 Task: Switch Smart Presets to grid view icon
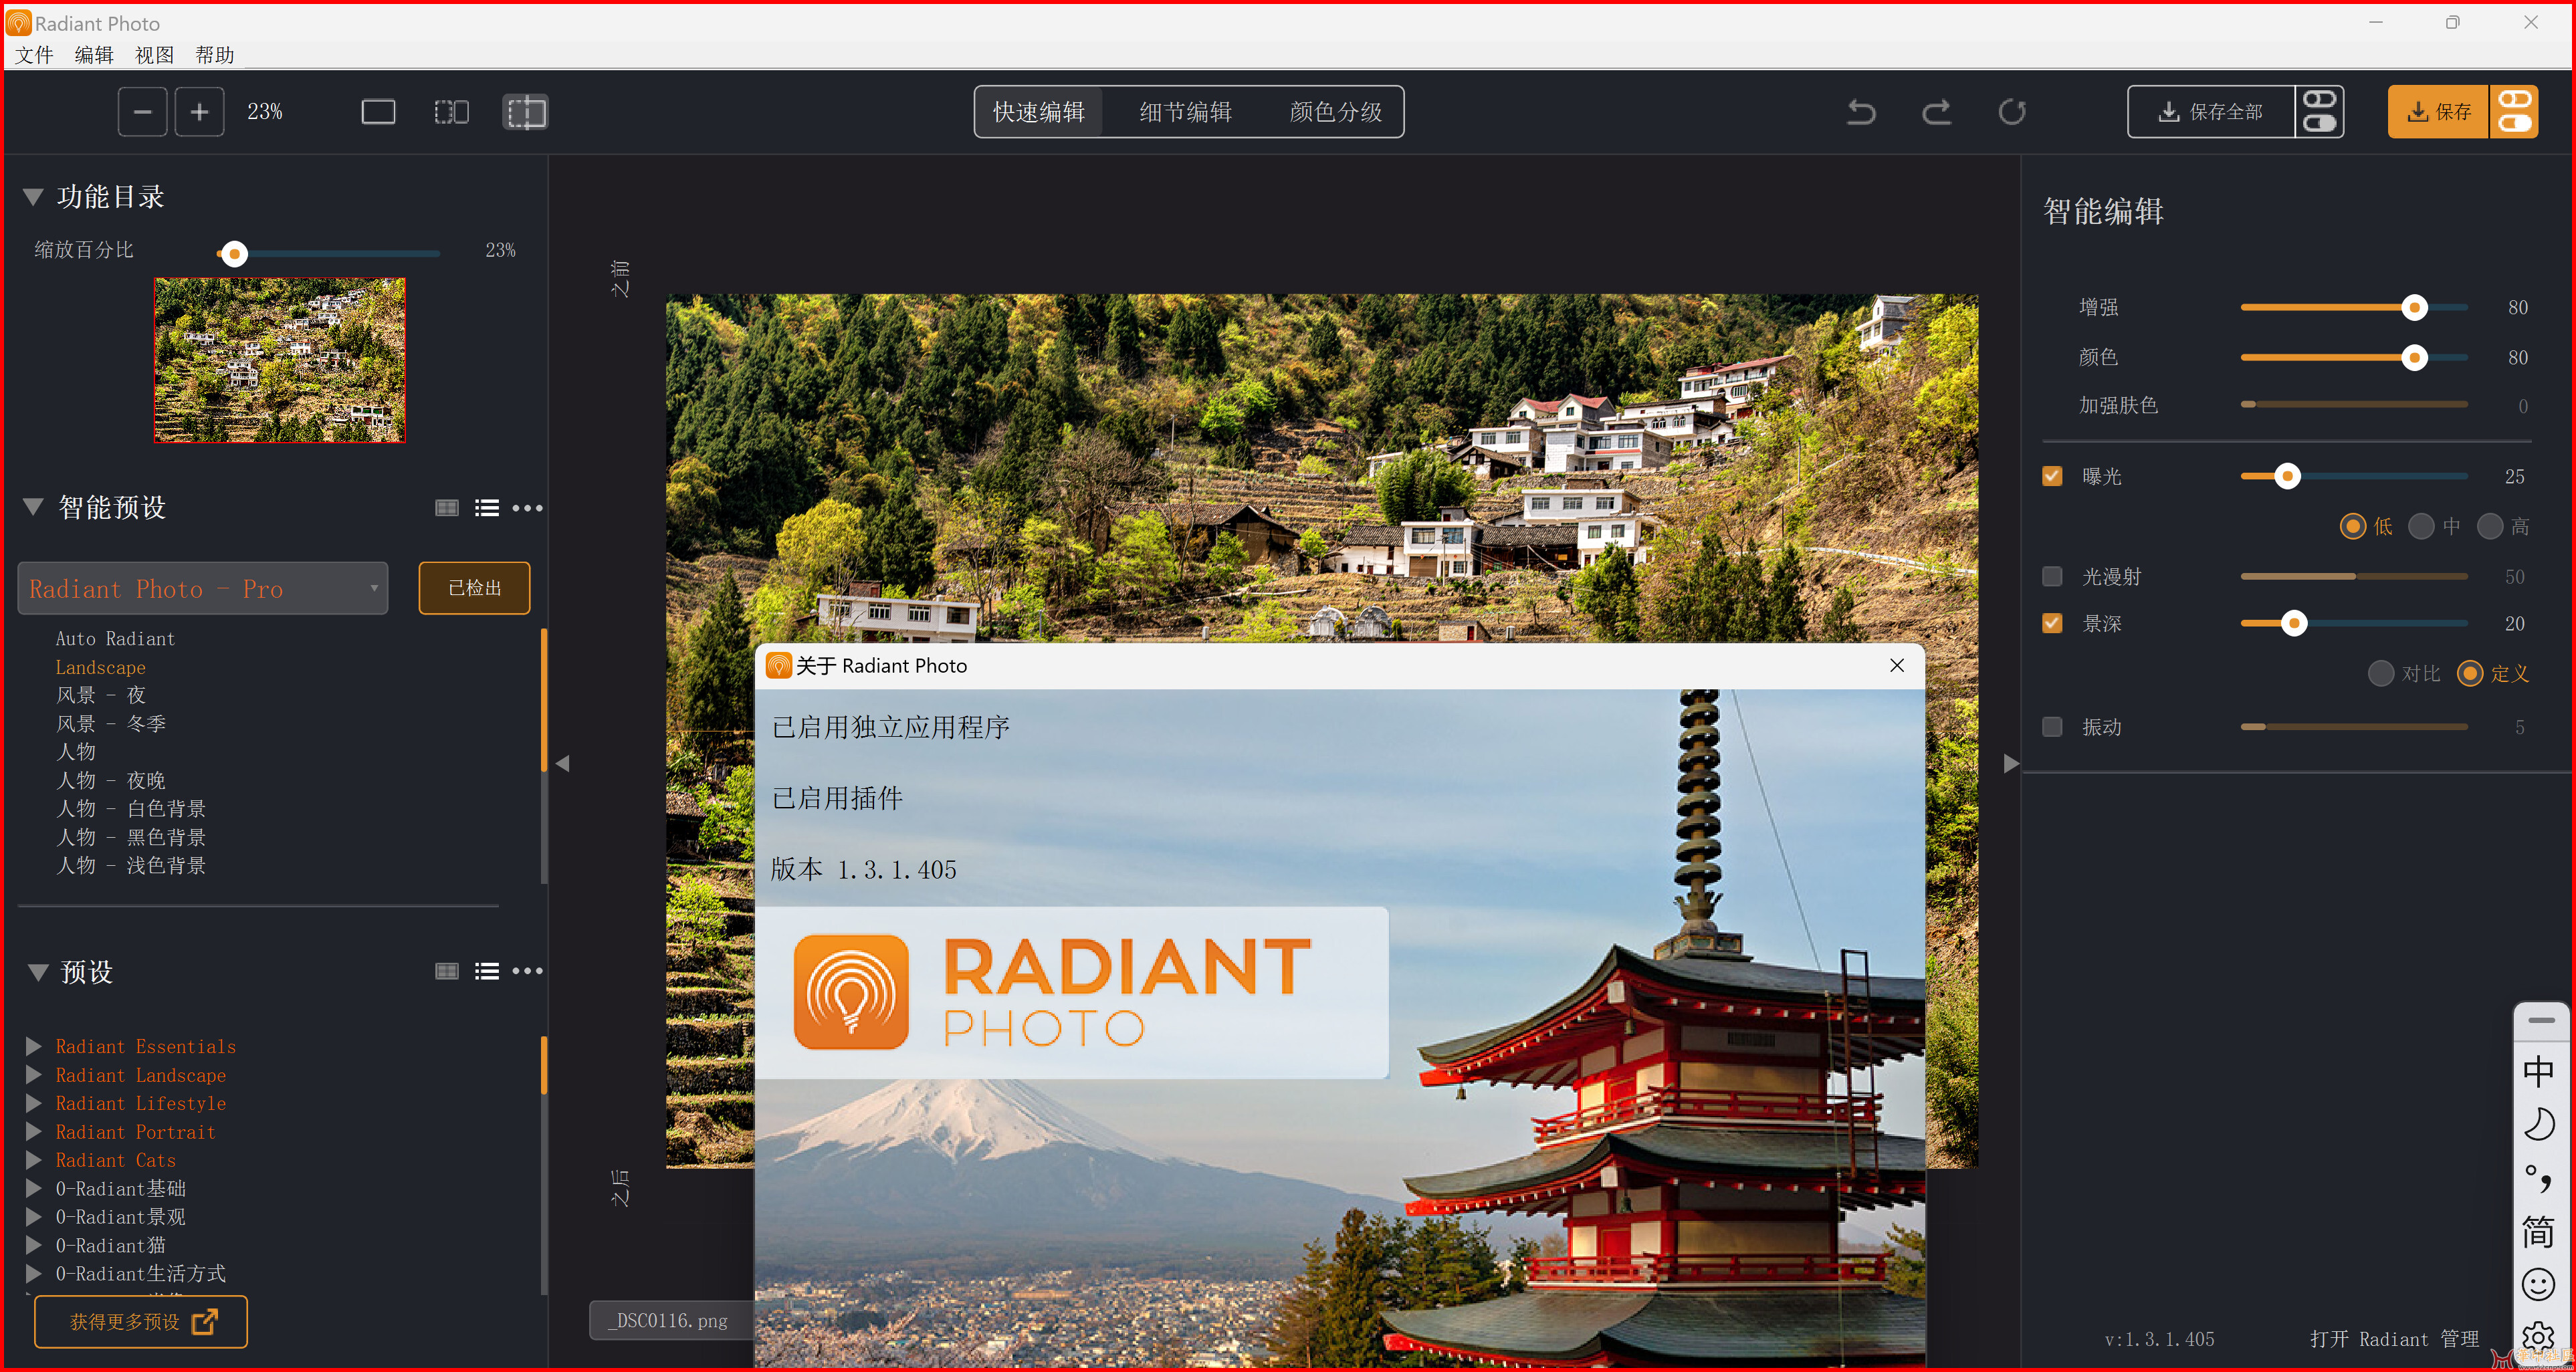tap(447, 508)
